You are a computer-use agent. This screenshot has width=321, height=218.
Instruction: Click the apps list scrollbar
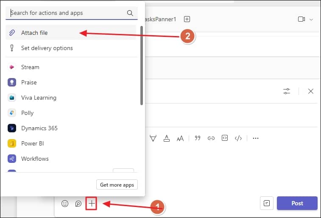[142, 65]
